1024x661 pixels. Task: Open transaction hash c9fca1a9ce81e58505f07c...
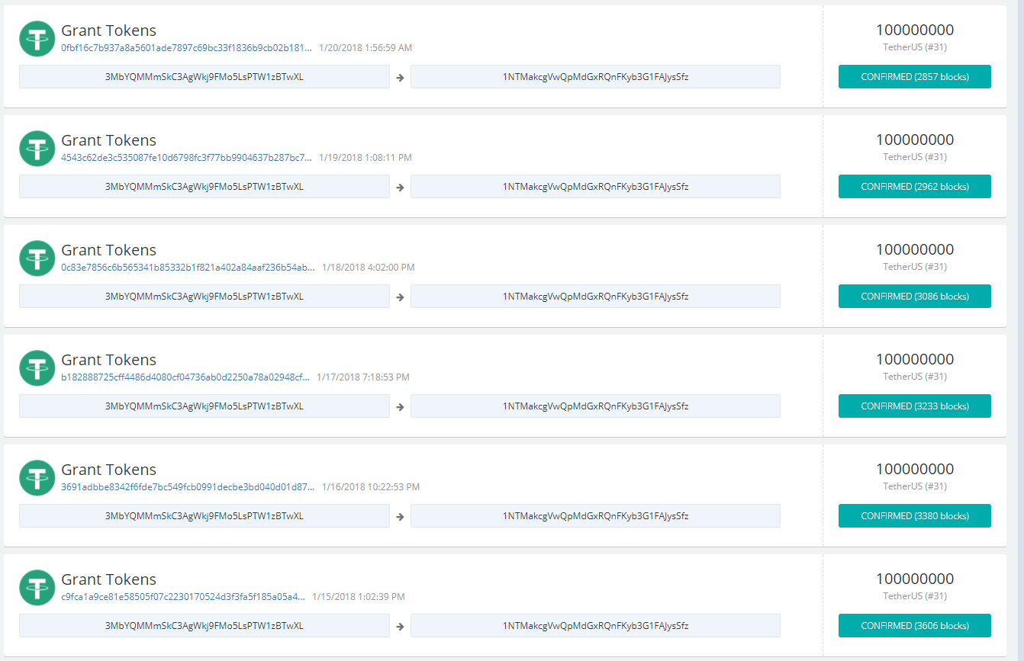183,597
